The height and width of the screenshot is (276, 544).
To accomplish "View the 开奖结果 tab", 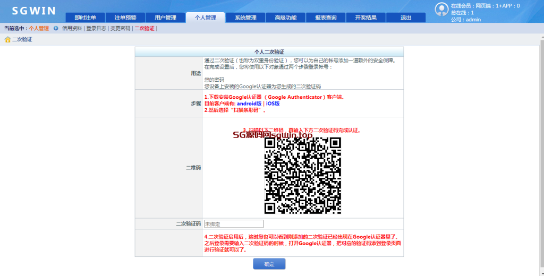I will click(x=365, y=18).
